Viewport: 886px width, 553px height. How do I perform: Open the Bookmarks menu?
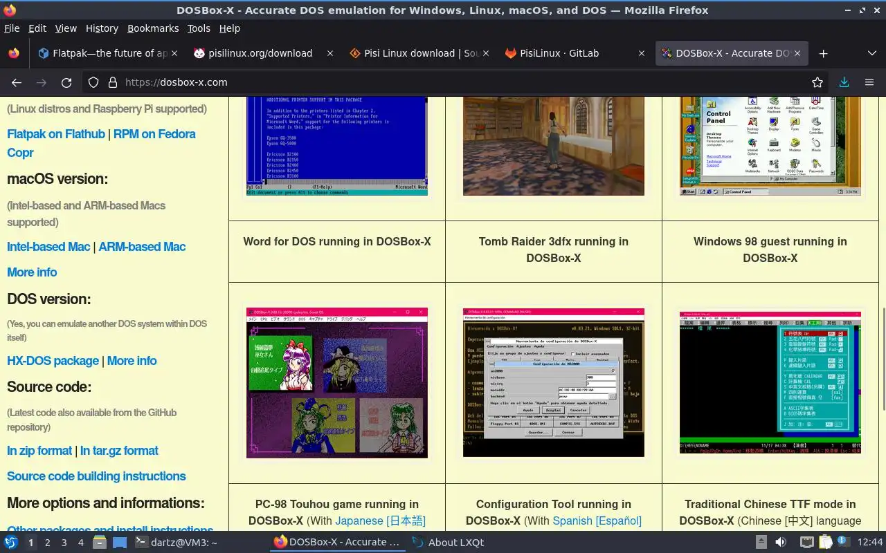[x=153, y=28]
